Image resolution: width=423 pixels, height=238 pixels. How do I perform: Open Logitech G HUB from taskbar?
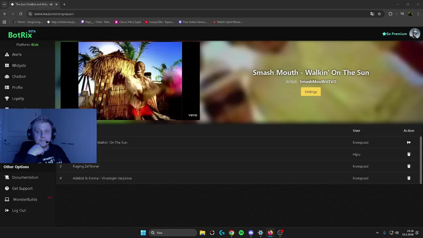pyautogui.click(x=222, y=233)
